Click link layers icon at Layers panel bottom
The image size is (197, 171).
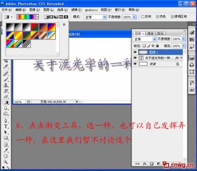pos(138,164)
